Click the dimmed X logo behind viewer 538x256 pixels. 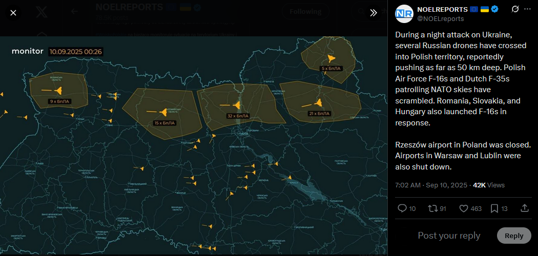click(x=42, y=13)
